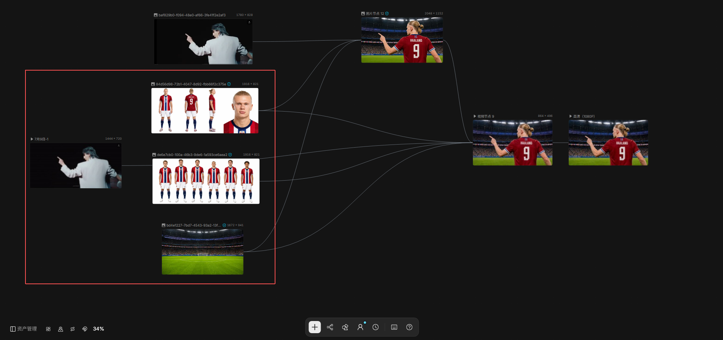Click the four-square grid layout icon
The height and width of the screenshot is (340, 723).
click(x=48, y=329)
